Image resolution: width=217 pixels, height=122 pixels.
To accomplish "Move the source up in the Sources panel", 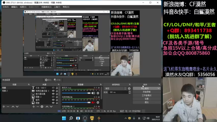I will 47,107.
